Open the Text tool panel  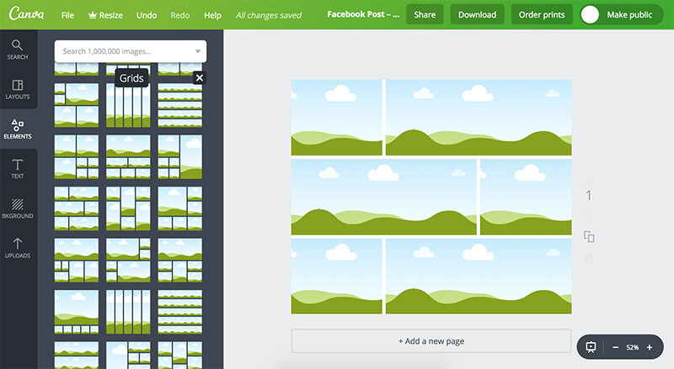18,169
